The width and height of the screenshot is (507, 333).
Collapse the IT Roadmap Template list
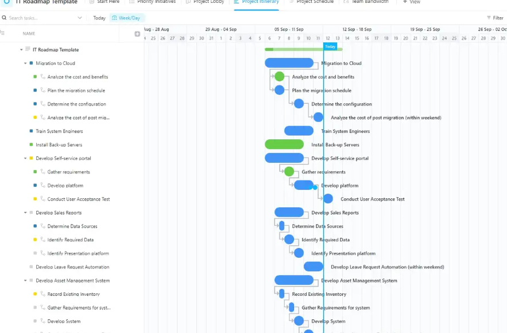21,50
